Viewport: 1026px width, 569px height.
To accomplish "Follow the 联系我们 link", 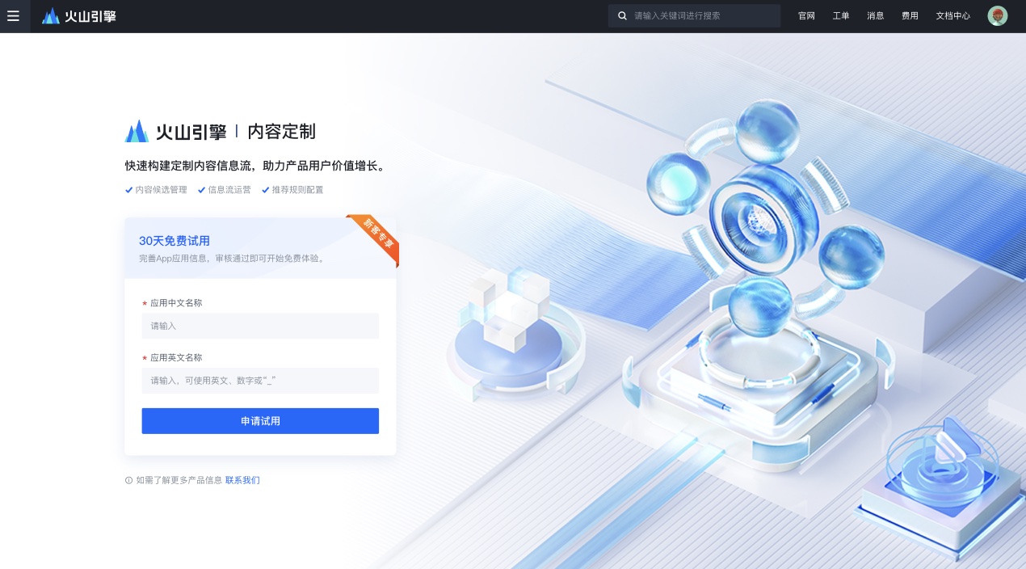I will (x=242, y=480).
